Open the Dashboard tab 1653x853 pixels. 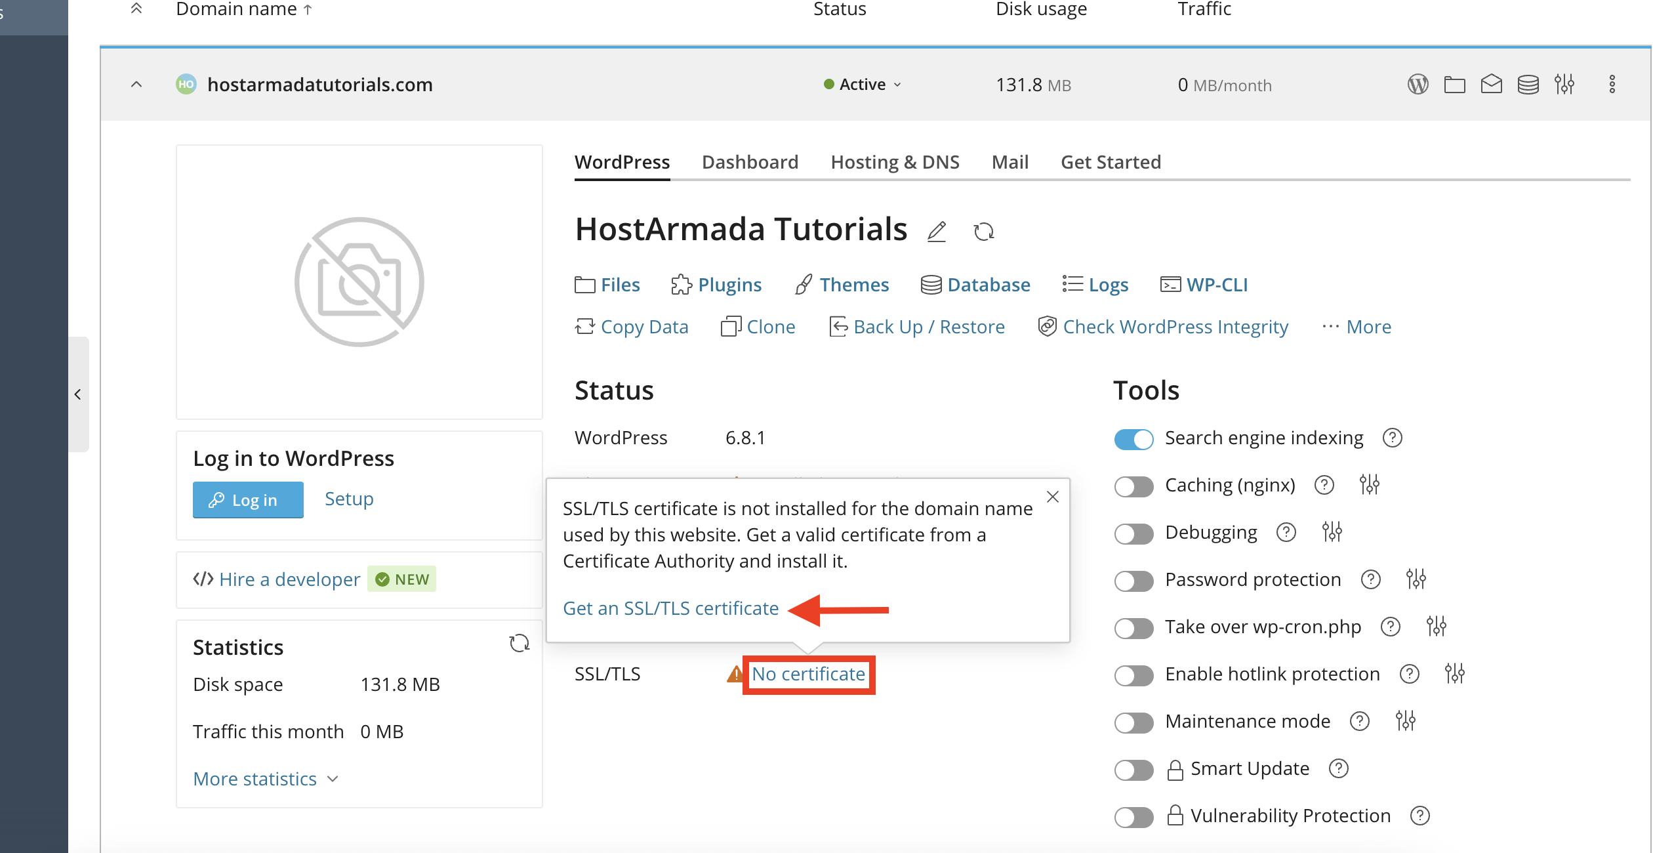750,162
